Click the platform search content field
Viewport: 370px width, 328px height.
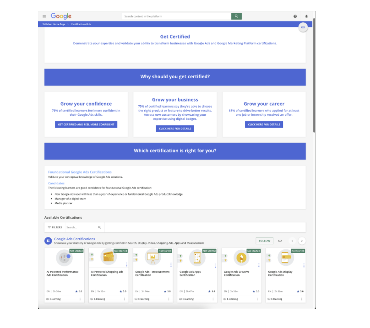[176, 16]
